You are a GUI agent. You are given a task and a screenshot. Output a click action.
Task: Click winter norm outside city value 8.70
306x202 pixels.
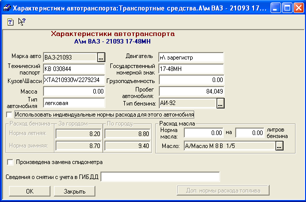(x=78, y=145)
